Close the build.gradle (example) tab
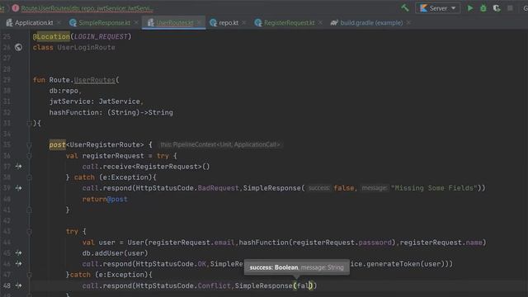 (408, 22)
